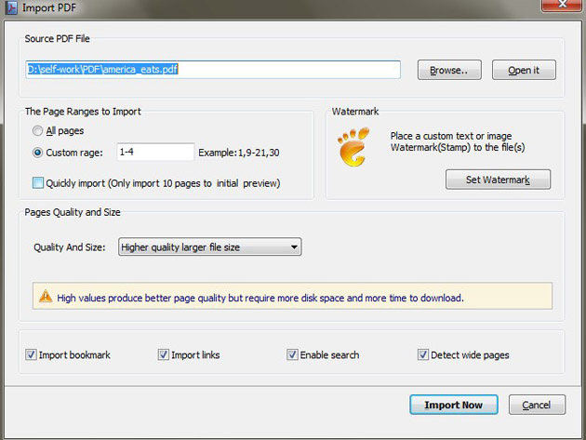This screenshot has width=586, height=440.
Task: Click the 'Quality And Size:' label
Action: (70, 247)
